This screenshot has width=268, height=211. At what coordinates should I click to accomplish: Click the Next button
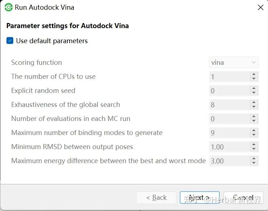[x=199, y=197]
